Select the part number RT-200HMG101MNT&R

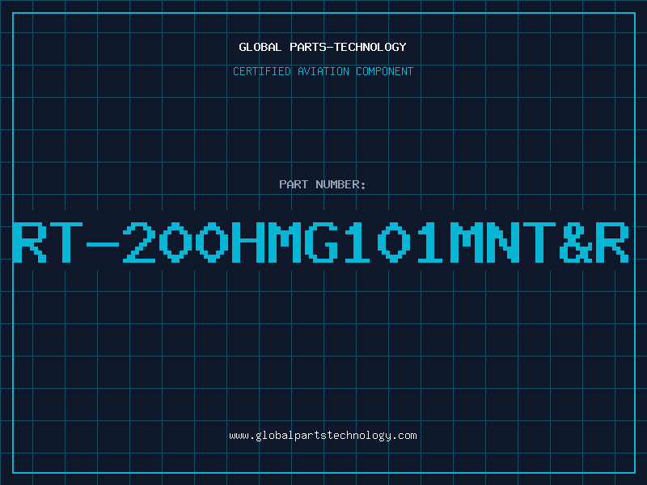pyautogui.click(x=321, y=242)
